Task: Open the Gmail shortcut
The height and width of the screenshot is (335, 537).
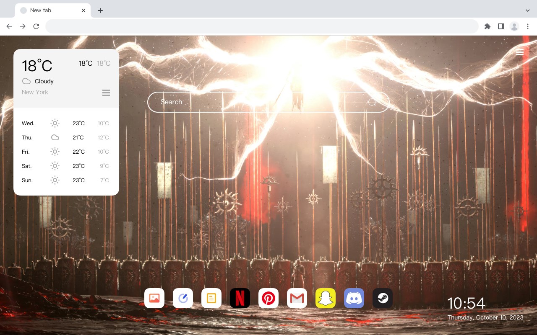Action: [297, 298]
